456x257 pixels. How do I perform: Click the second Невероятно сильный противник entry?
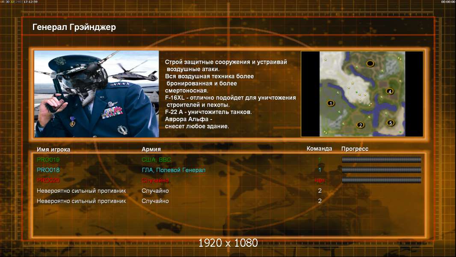[81, 201]
